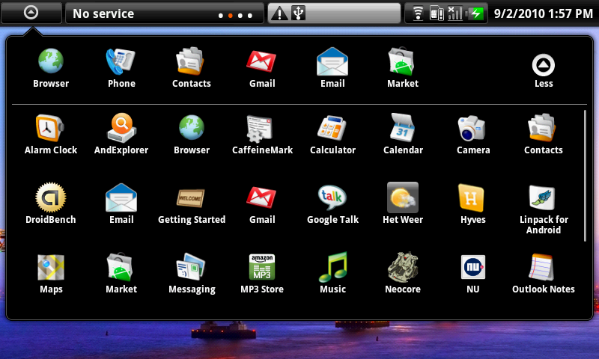Open Market beside Maps in the app grid
This screenshot has height=359, width=599.
click(x=121, y=274)
